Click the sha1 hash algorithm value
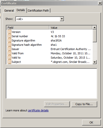Image resolution: width=103 pixels, height=128 pixels. point(54,45)
